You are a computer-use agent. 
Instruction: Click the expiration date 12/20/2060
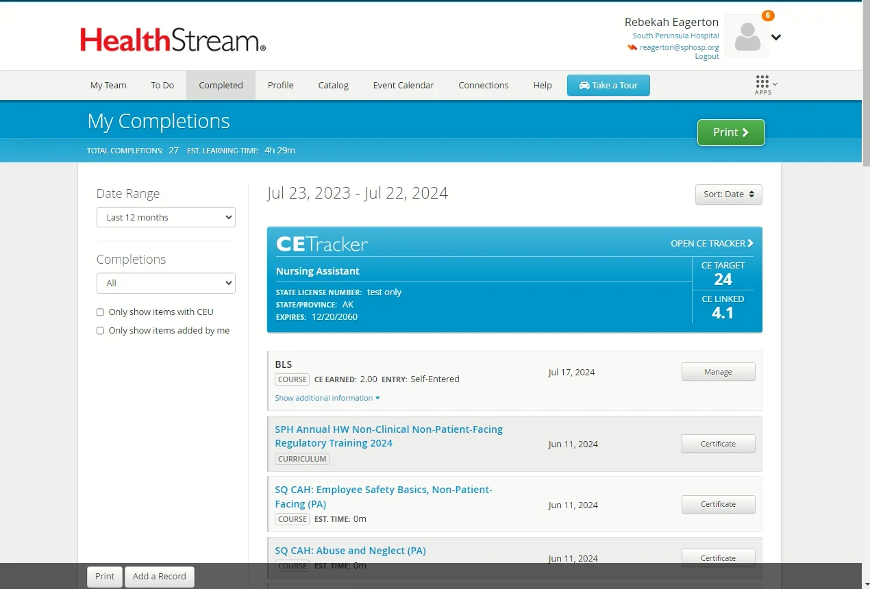pyautogui.click(x=334, y=317)
